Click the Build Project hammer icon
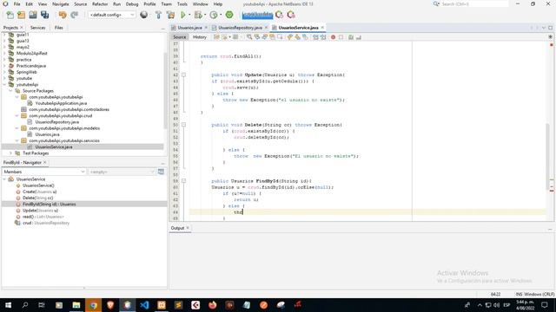Image resolution: width=556 pixels, height=312 pixels. tap(158, 15)
